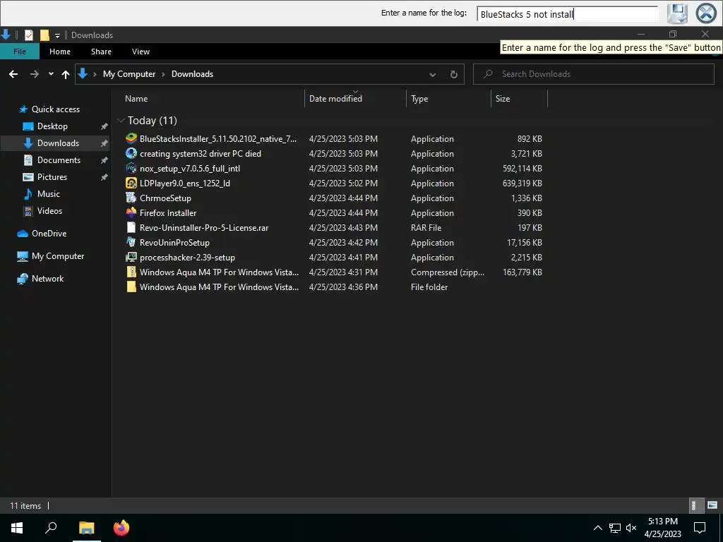Click the Properties quick access toolbar icon
The width and height of the screenshot is (723, 542).
[28, 35]
